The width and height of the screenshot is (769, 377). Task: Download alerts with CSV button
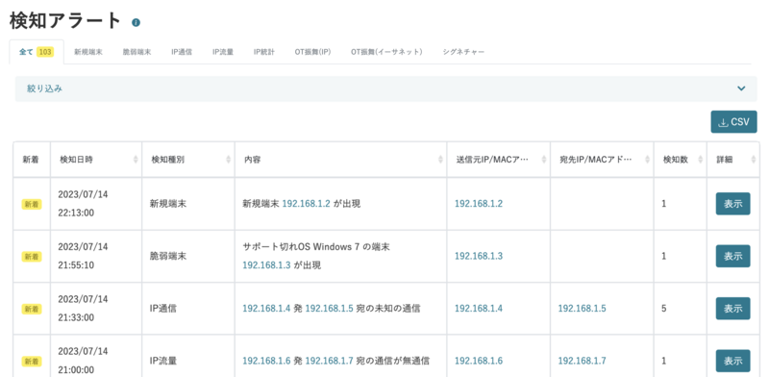[733, 122]
